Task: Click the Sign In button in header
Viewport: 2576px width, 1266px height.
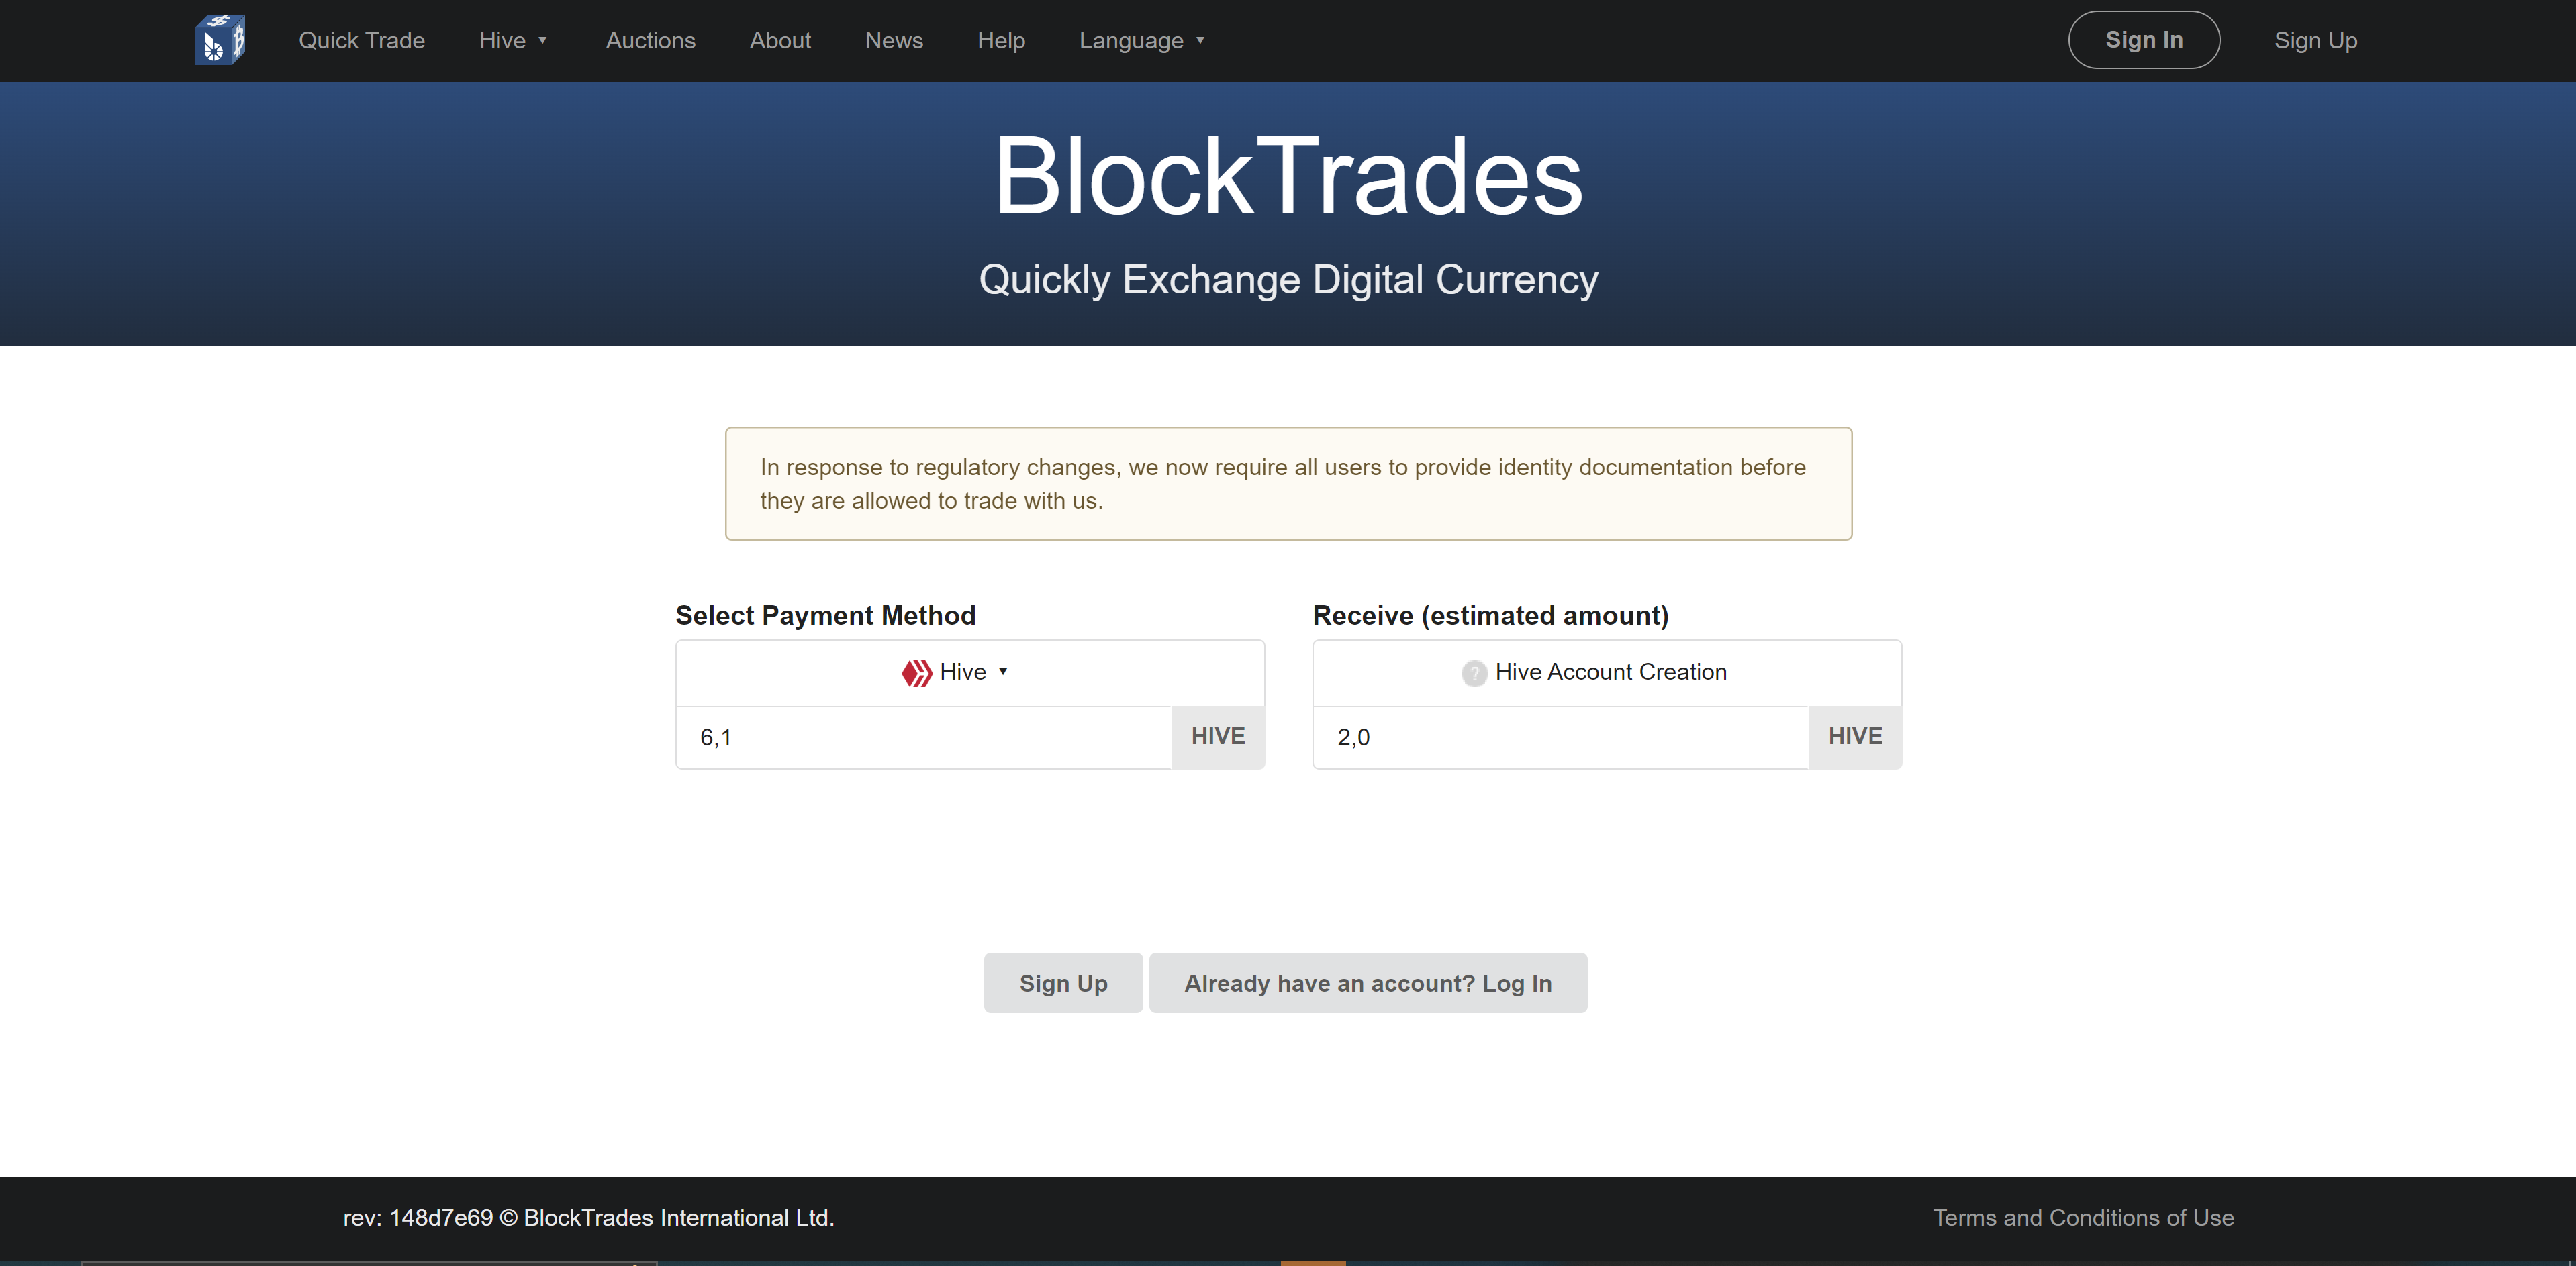Action: pos(2144,40)
